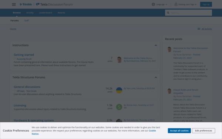
Task: Open the Accessing forum subforum
Action: [24, 59]
